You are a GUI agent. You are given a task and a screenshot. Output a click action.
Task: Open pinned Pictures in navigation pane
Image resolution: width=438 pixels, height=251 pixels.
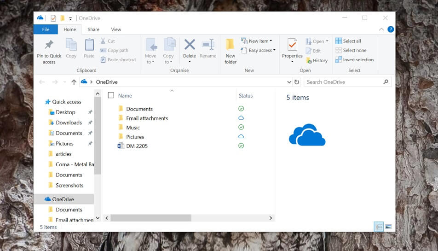click(x=62, y=143)
